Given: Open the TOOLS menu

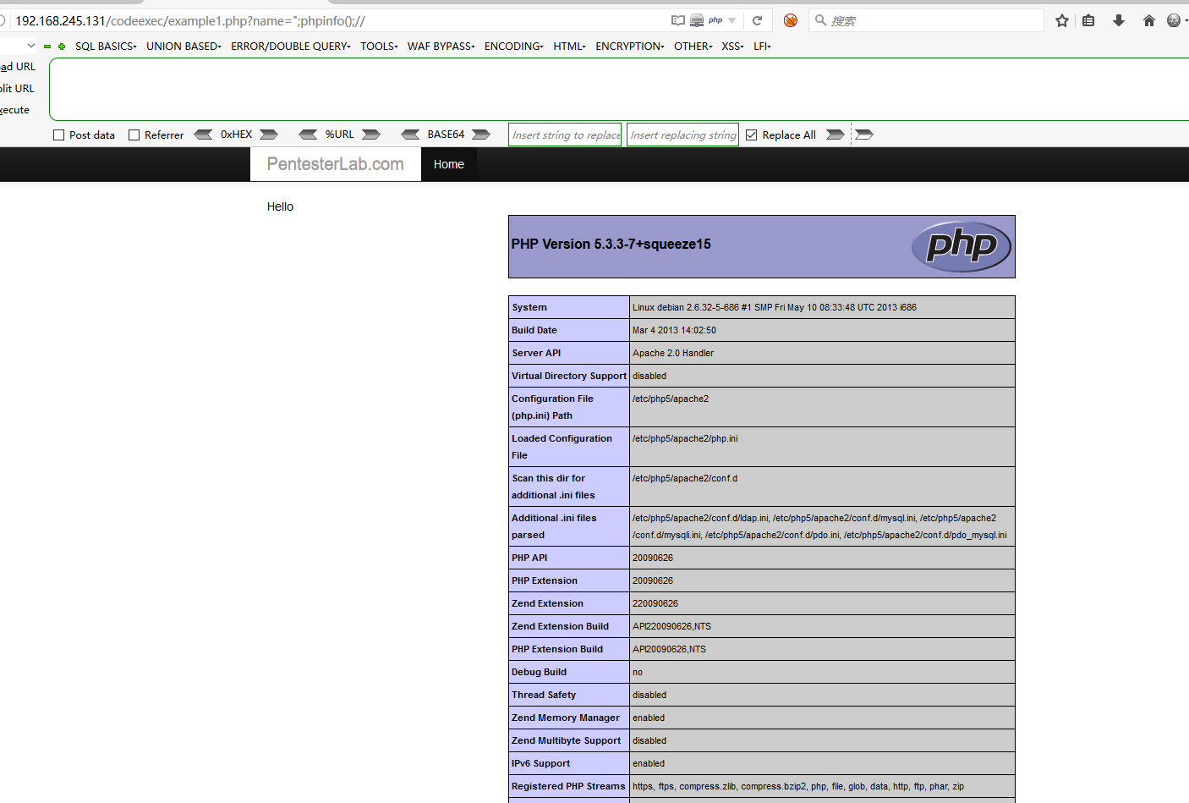Looking at the screenshot, I should (379, 47).
